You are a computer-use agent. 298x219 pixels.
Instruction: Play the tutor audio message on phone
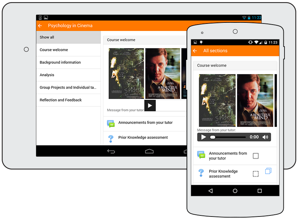coord(204,137)
